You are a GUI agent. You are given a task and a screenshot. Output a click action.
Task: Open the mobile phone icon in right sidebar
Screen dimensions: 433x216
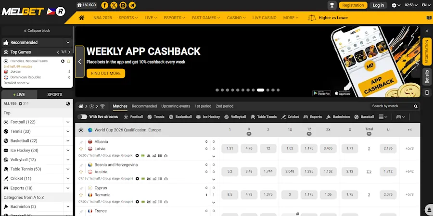427,92
